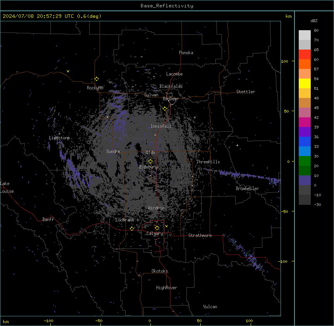
Task: Pick the bright yellow 51–54 dBZ swatch
Action: (305, 83)
